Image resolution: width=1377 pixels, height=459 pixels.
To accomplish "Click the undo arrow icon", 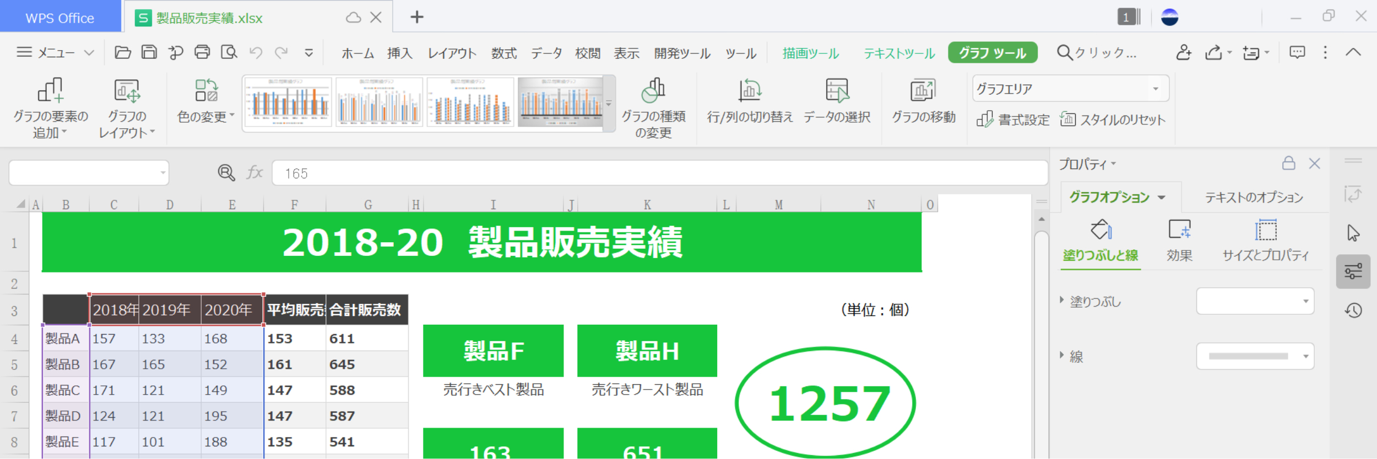I will (x=256, y=53).
